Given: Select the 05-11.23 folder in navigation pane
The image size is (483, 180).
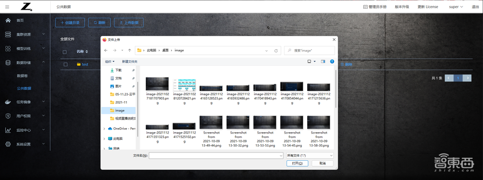Looking at the screenshot, I should 123,94.
